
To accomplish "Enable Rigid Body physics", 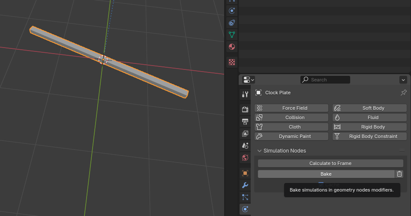I will click(369, 127).
